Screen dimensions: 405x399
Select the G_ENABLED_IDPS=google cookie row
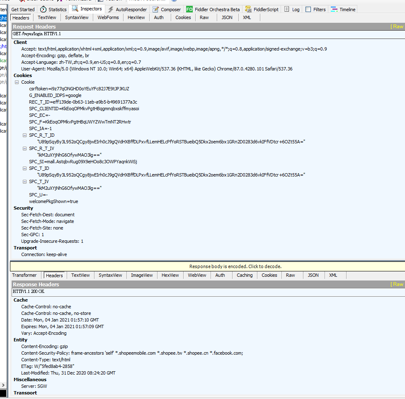click(x=55, y=95)
